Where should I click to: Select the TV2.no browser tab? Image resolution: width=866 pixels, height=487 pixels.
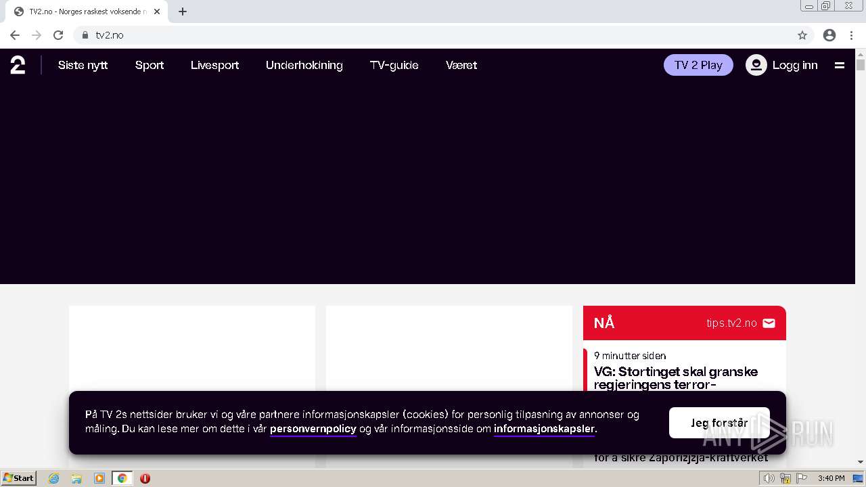[86, 11]
